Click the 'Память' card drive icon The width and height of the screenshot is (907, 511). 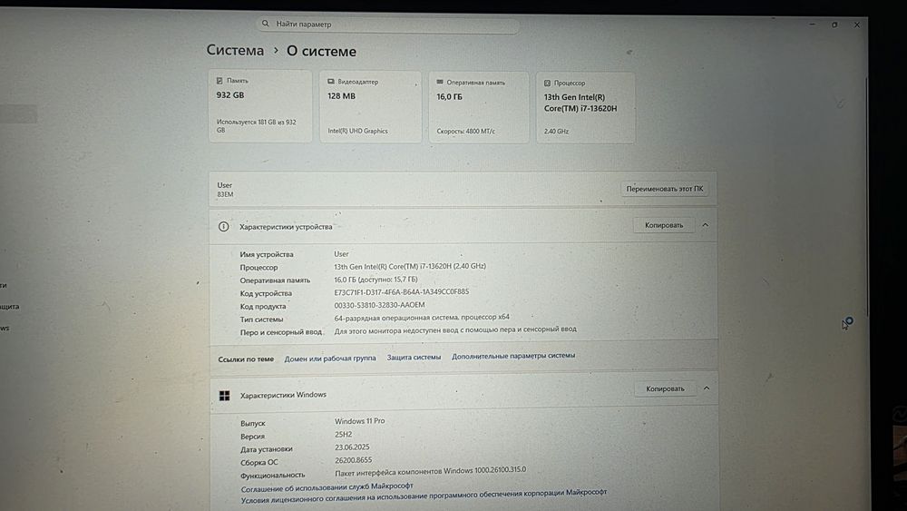(x=219, y=81)
